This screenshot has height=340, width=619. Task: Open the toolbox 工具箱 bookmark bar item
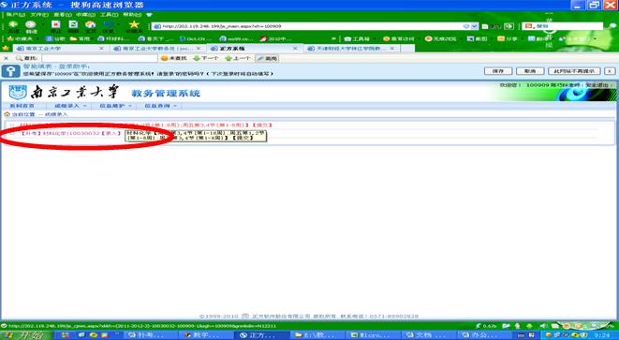[357, 38]
